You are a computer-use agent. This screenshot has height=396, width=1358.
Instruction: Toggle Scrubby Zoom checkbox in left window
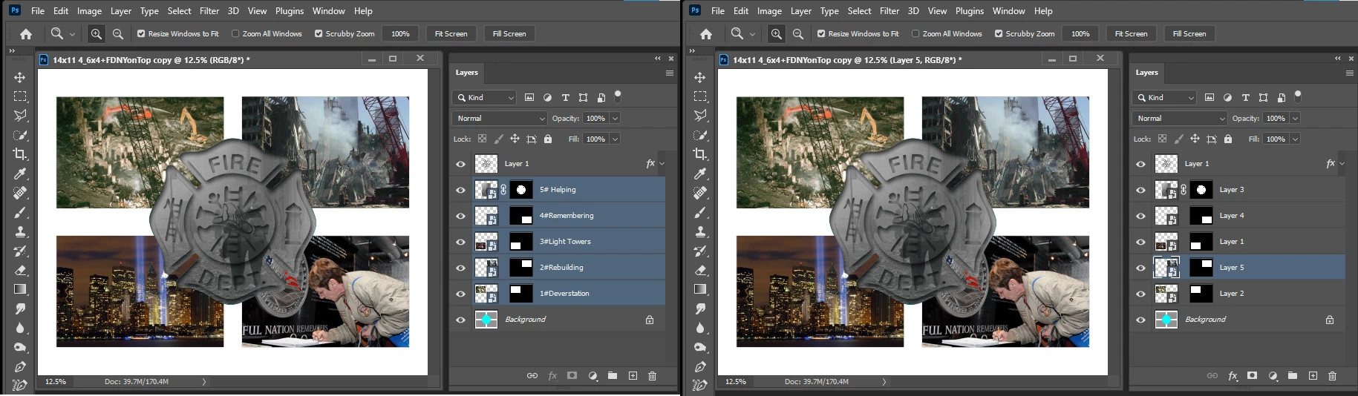(x=319, y=33)
